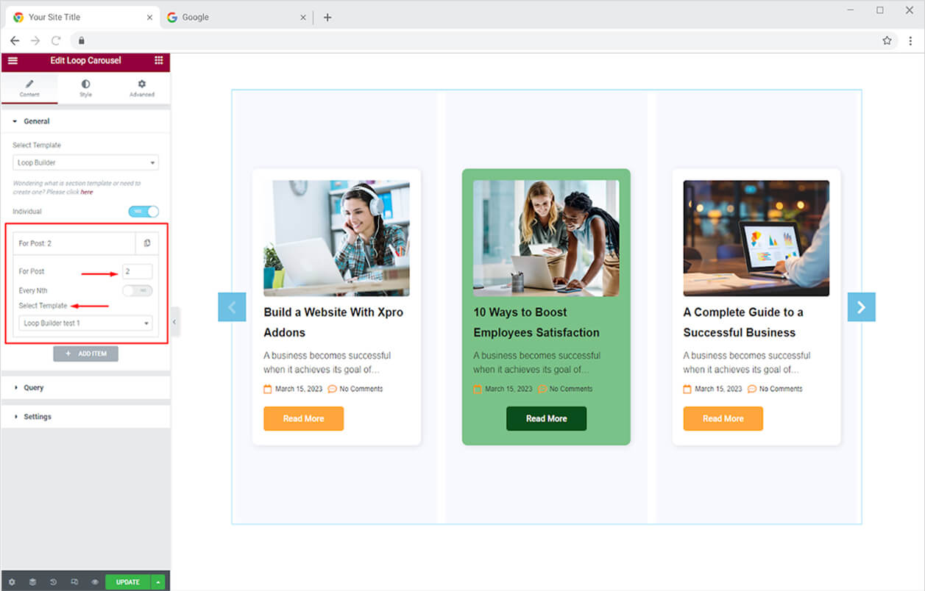The width and height of the screenshot is (925, 591).
Task: Open revision history icon
Action: [x=54, y=581]
